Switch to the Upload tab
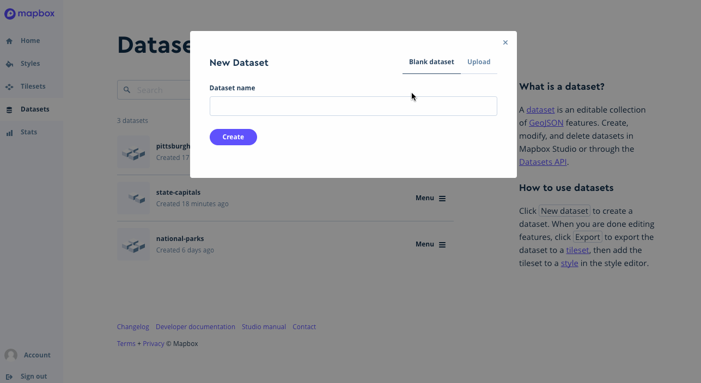This screenshot has height=383, width=701. pyautogui.click(x=479, y=62)
